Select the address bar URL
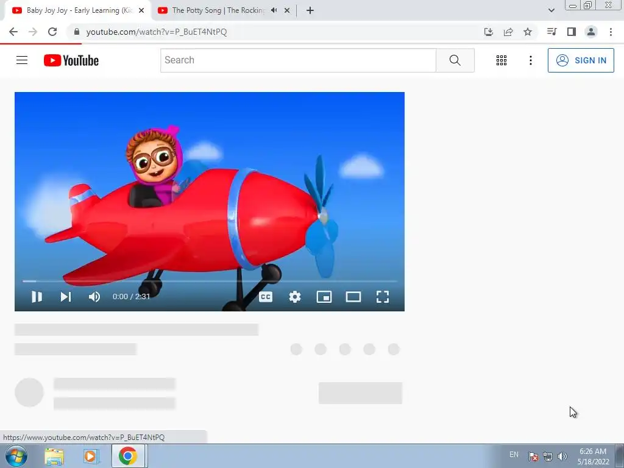Image resolution: width=624 pixels, height=468 pixels. pos(157,32)
